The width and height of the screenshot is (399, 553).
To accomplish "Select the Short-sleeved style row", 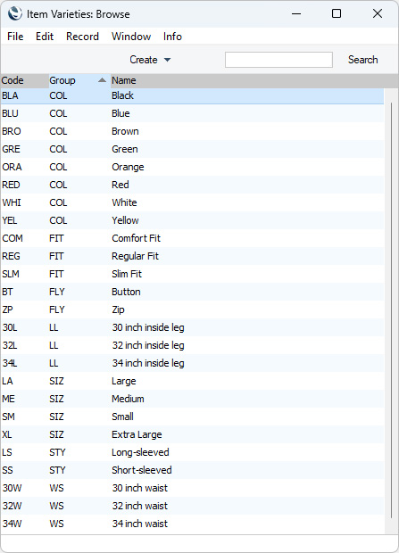I will coord(192,470).
